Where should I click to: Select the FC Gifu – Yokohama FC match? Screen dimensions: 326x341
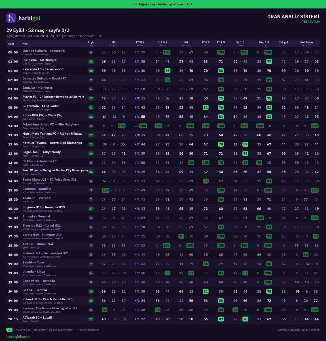tap(39, 161)
